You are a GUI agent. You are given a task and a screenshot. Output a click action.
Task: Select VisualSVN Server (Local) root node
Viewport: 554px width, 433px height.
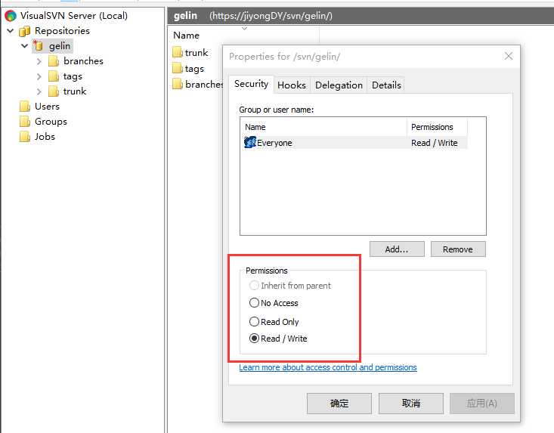click(73, 16)
